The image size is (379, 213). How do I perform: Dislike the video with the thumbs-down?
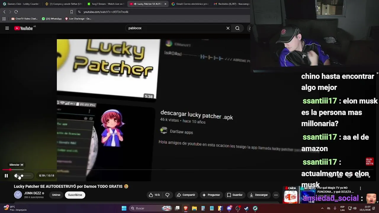pos(168,195)
